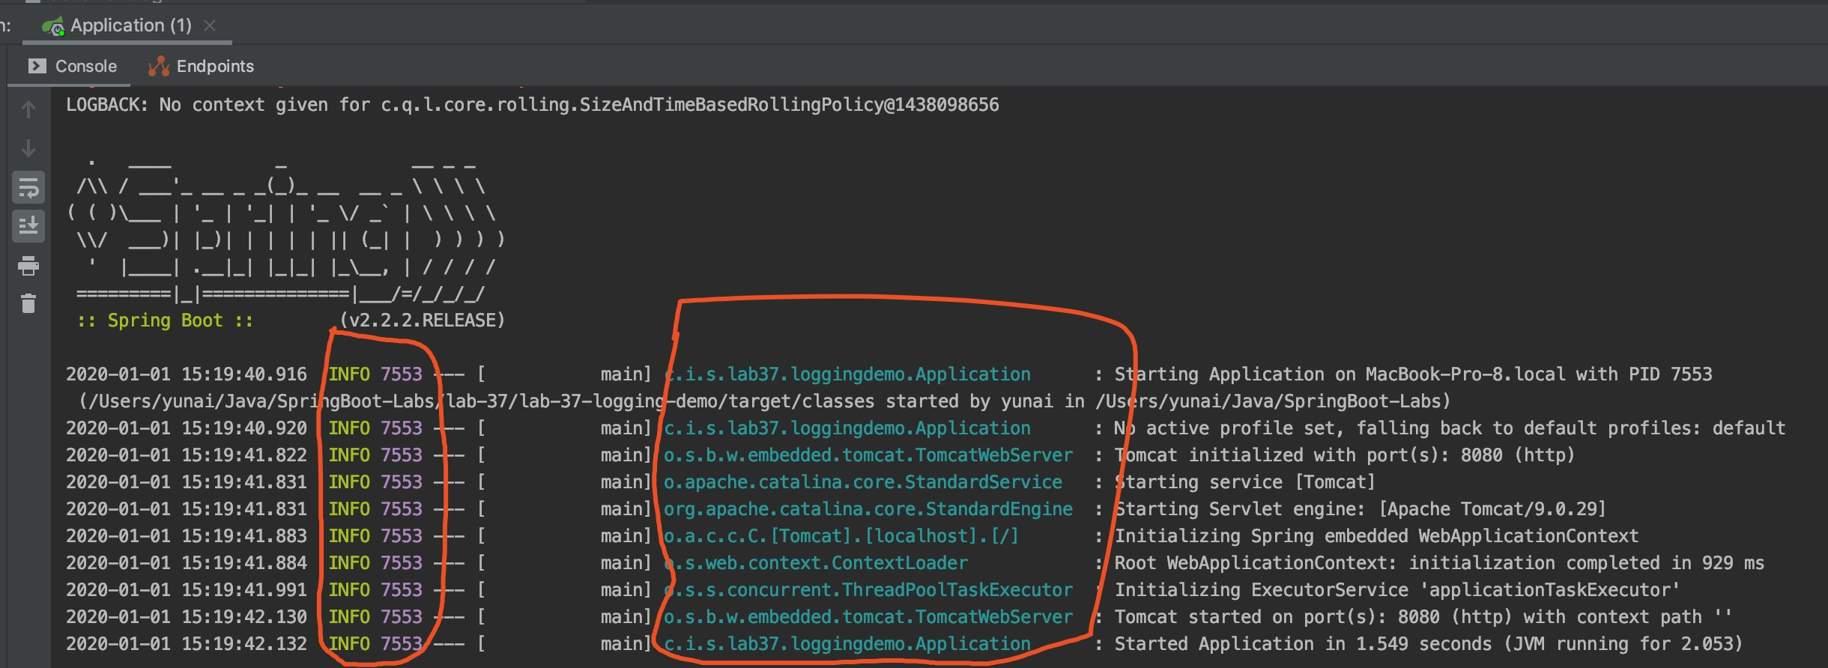Click logger o.s.web.context.ContextLoader
Screen dimensions: 1828x668
coord(816,563)
